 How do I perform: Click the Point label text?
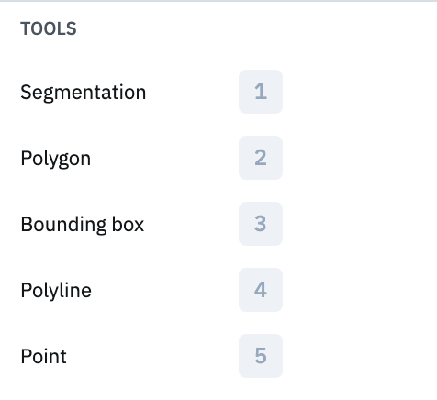[x=43, y=356]
